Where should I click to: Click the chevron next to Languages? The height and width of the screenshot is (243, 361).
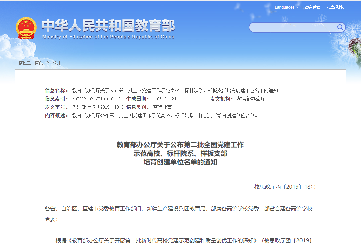(298, 7)
